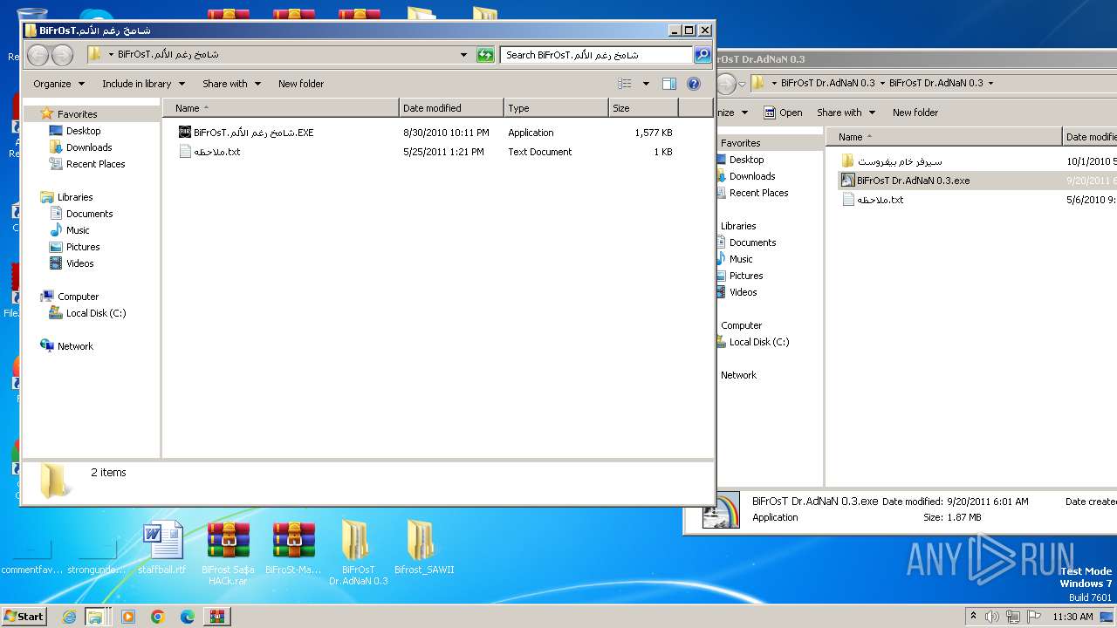
Task: Select ملاحظه.txt in the back window
Action: click(873, 200)
